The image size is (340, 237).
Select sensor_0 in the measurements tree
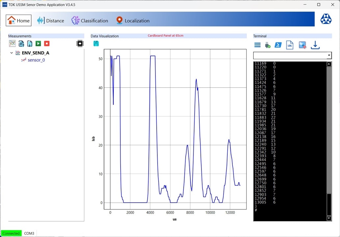(x=36, y=60)
